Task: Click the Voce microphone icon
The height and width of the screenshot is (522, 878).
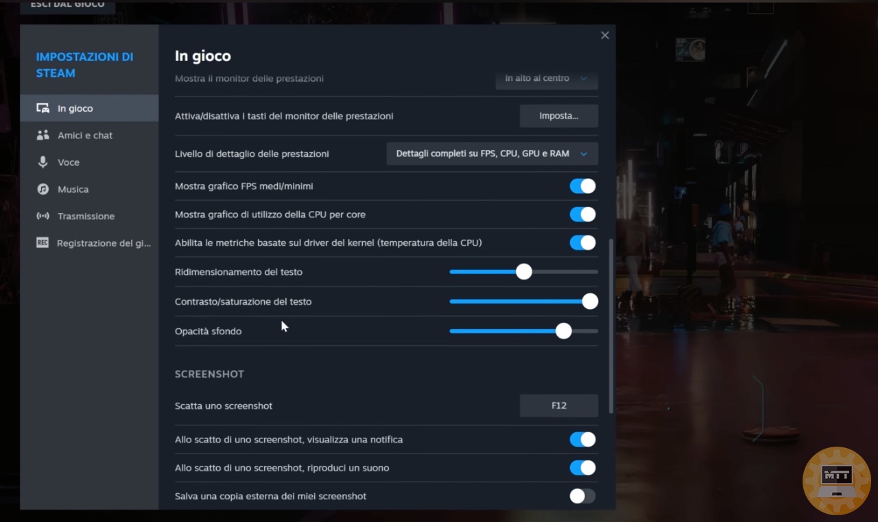Action: click(x=43, y=162)
